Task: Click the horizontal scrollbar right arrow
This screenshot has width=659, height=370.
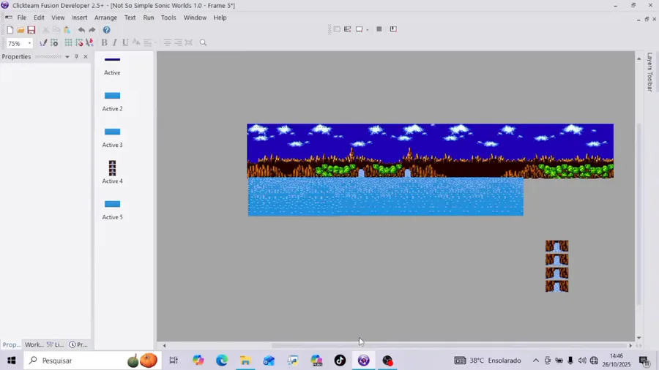Action: pyautogui.click(x=630, y=346)
